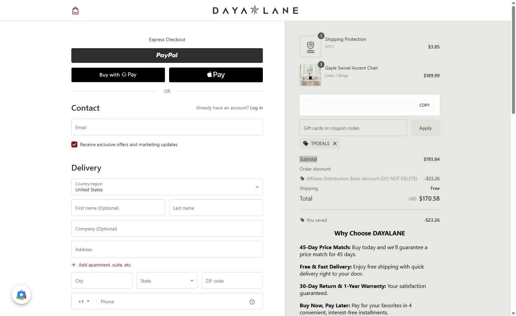
Task: Focus the Email input field
Action: click(167, 127)
